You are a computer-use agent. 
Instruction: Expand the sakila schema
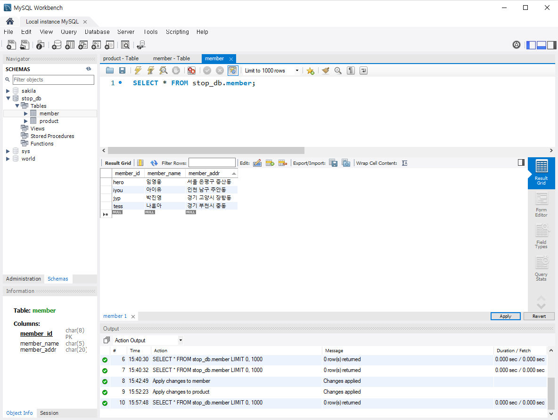click(x=8, y=91)
